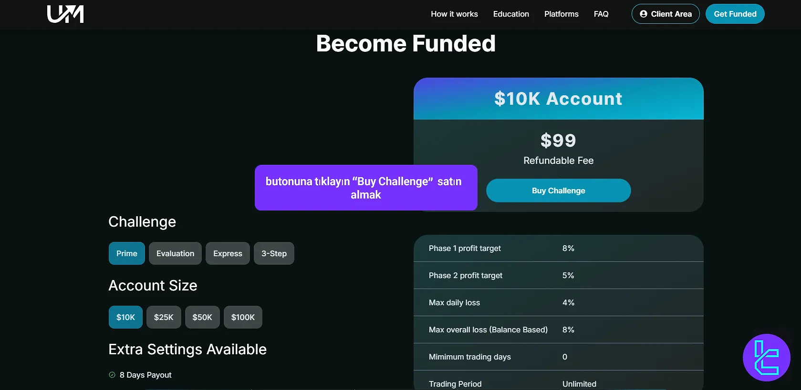Viewport: 801px width, 390px height.
Task: Open the chat widget in bottom right corner
Action: [x=766, y=357]
